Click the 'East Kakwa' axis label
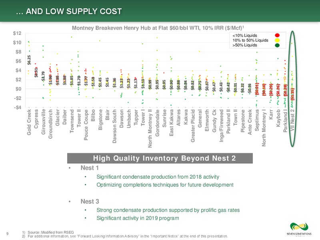The height and width of the screenshot is (240, 320). pyautogui.click(x=172, y=123)
